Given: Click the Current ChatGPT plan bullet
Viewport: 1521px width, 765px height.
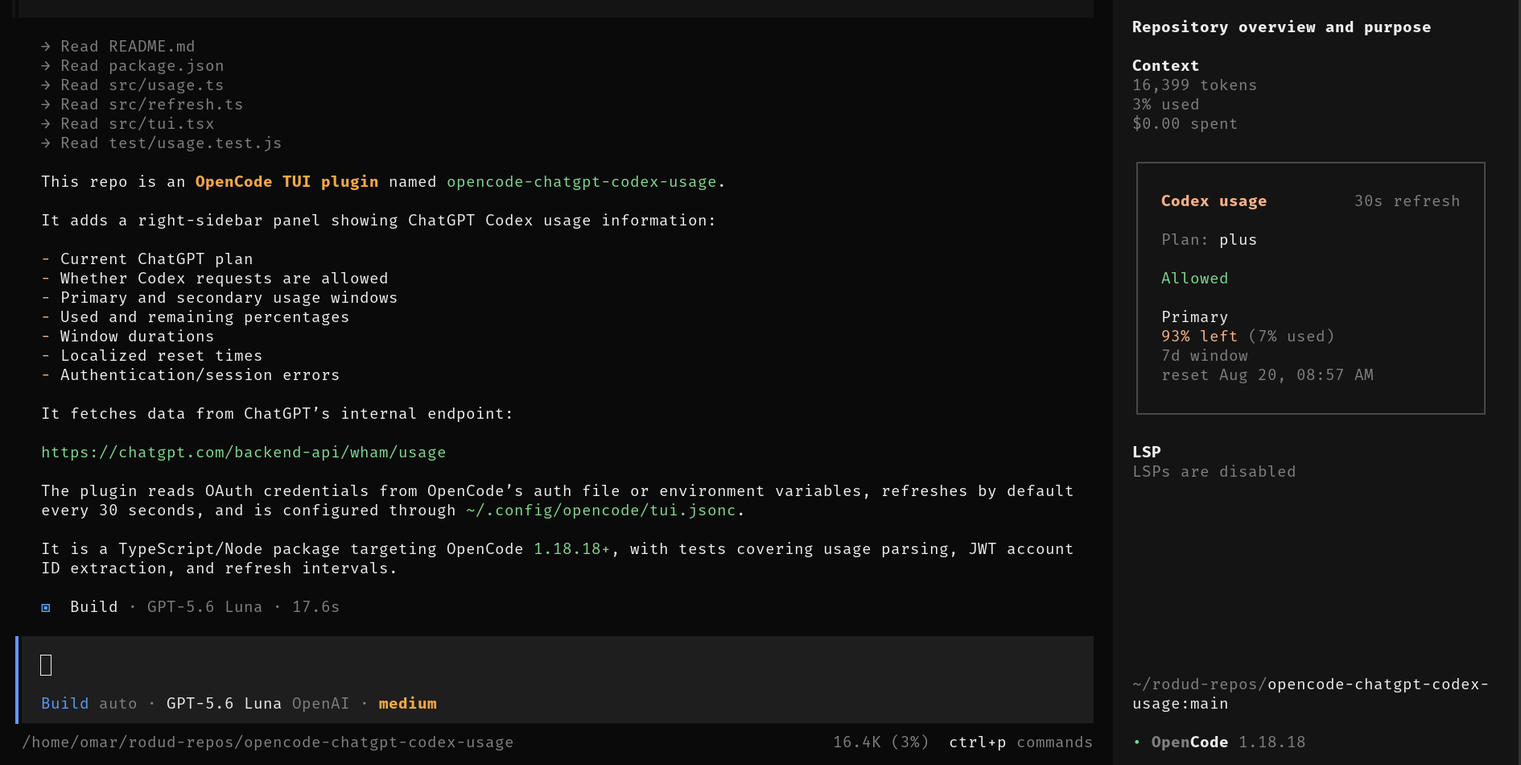Looking at the screenshot, I should [147, 259].
